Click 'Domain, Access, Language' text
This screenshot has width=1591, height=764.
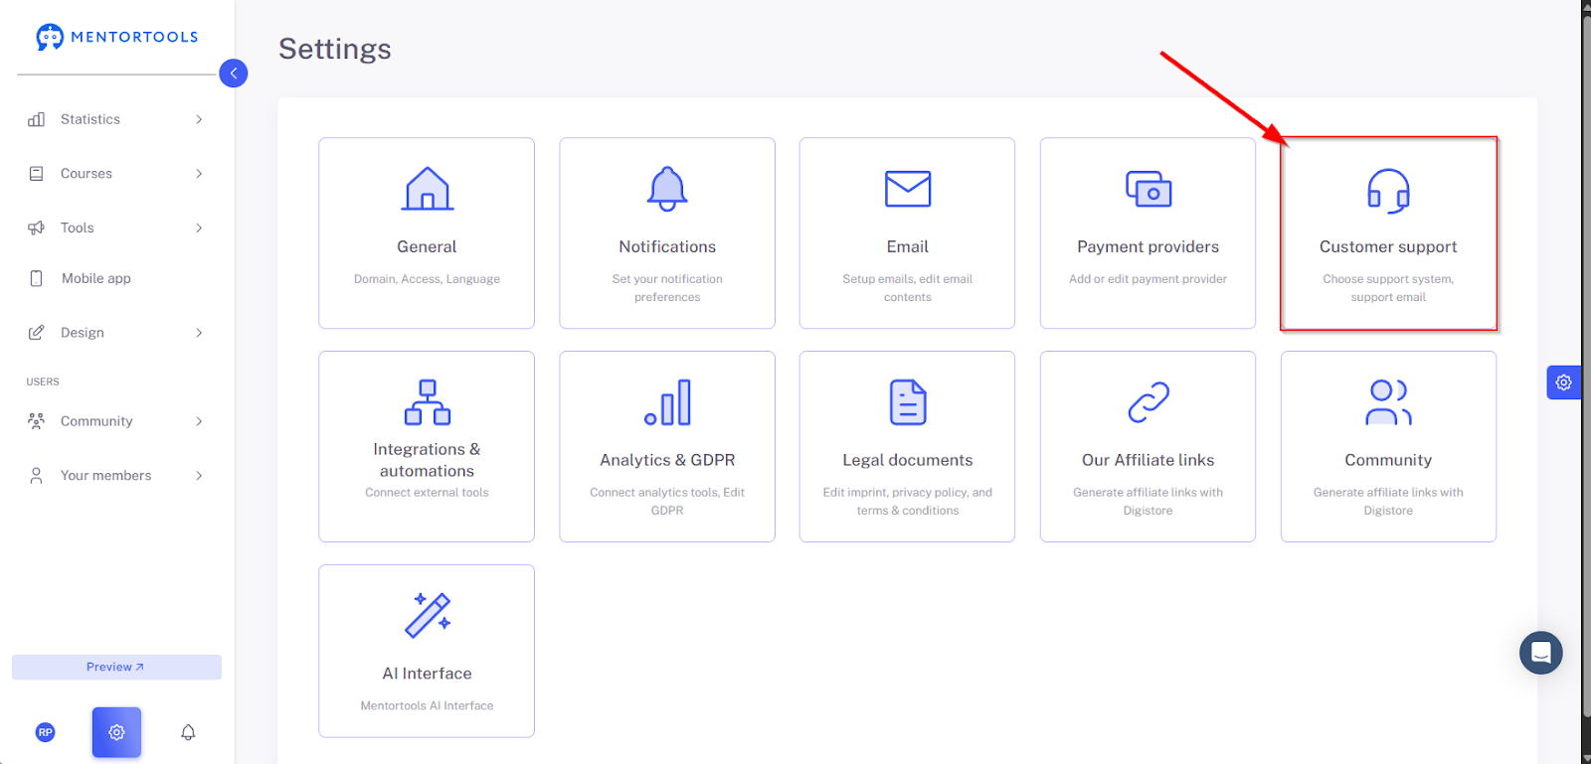click(x=427, y=279)
